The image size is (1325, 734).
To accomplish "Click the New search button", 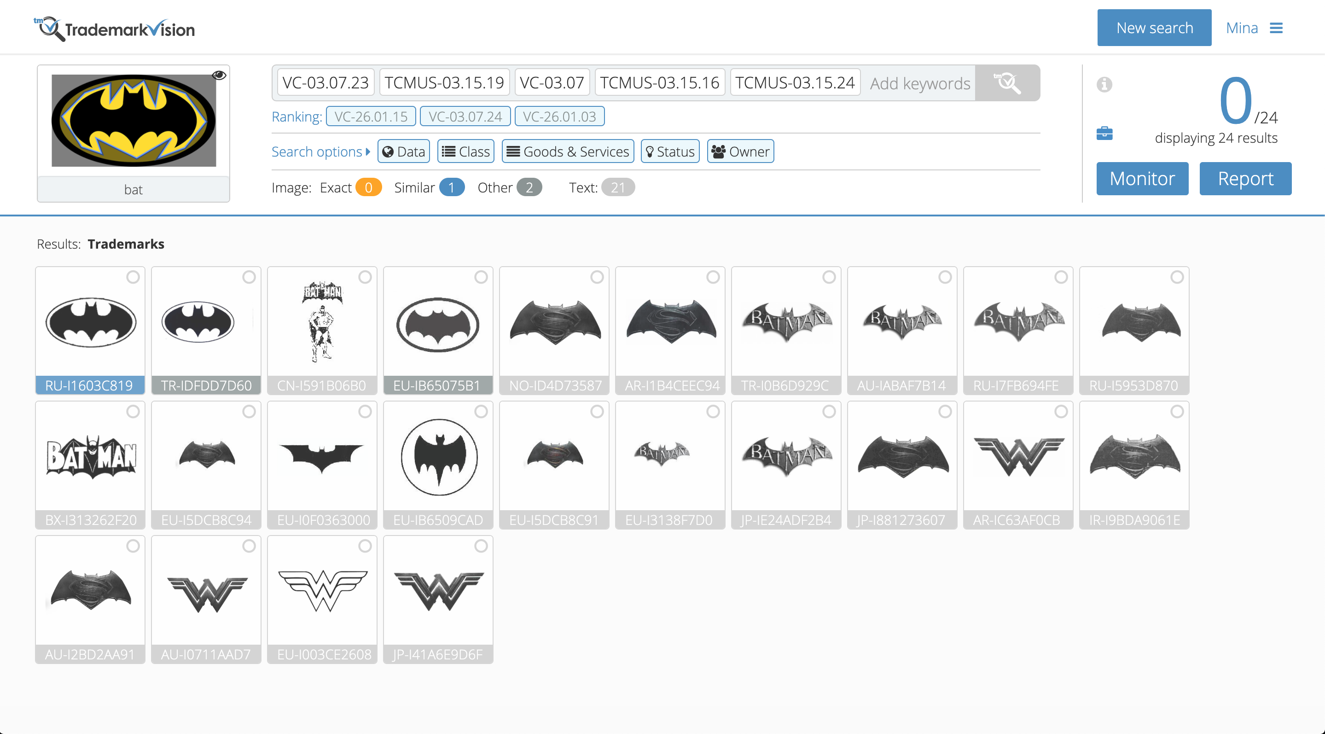I will (1154, 28).
